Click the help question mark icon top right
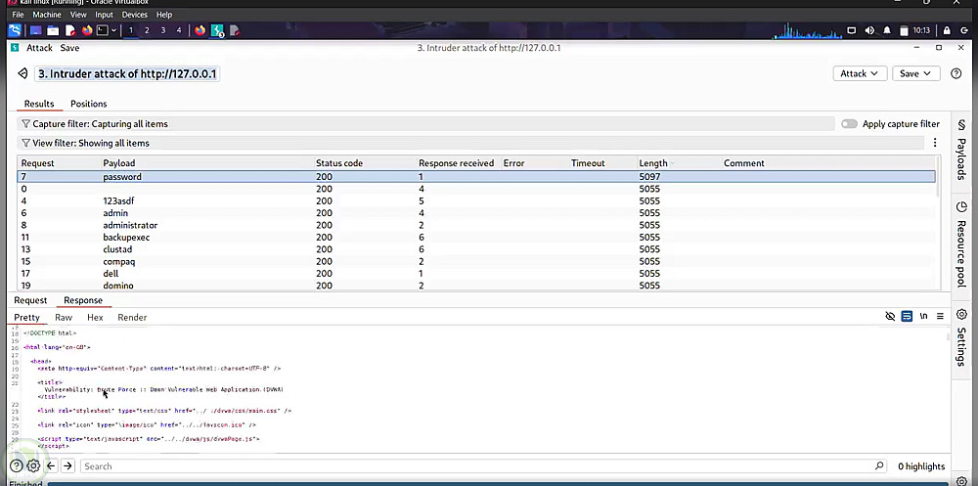 click(956, 73)
